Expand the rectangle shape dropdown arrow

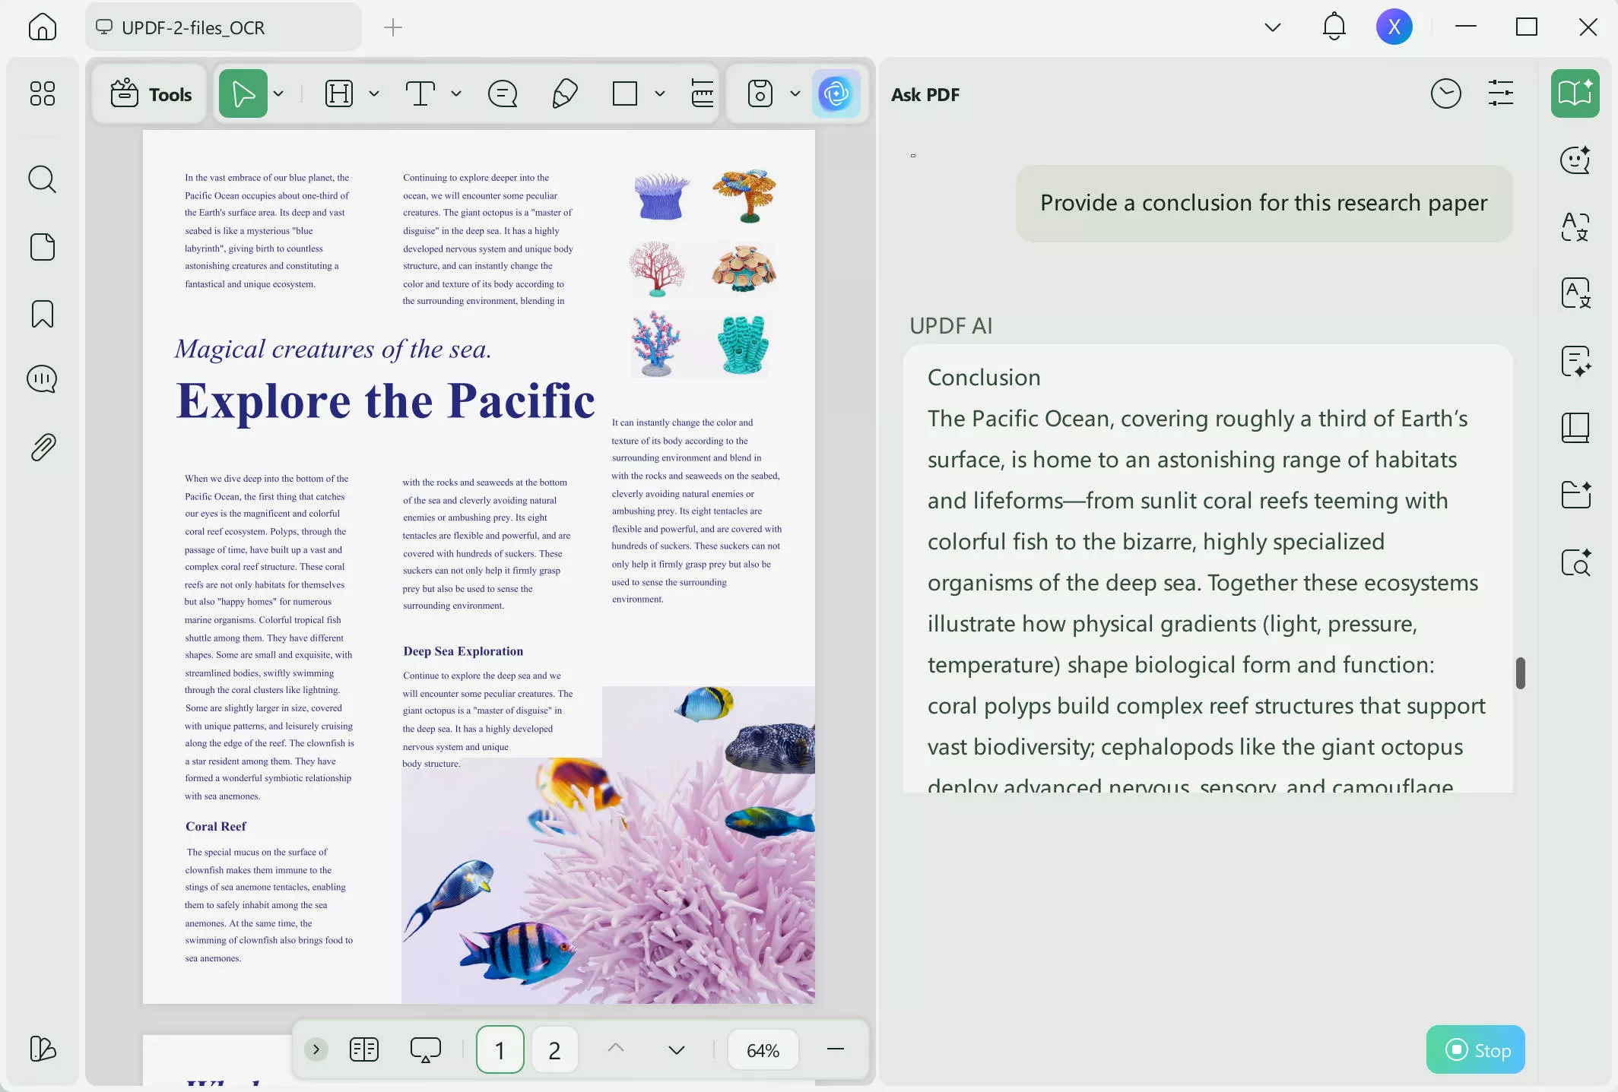[660, 94]
